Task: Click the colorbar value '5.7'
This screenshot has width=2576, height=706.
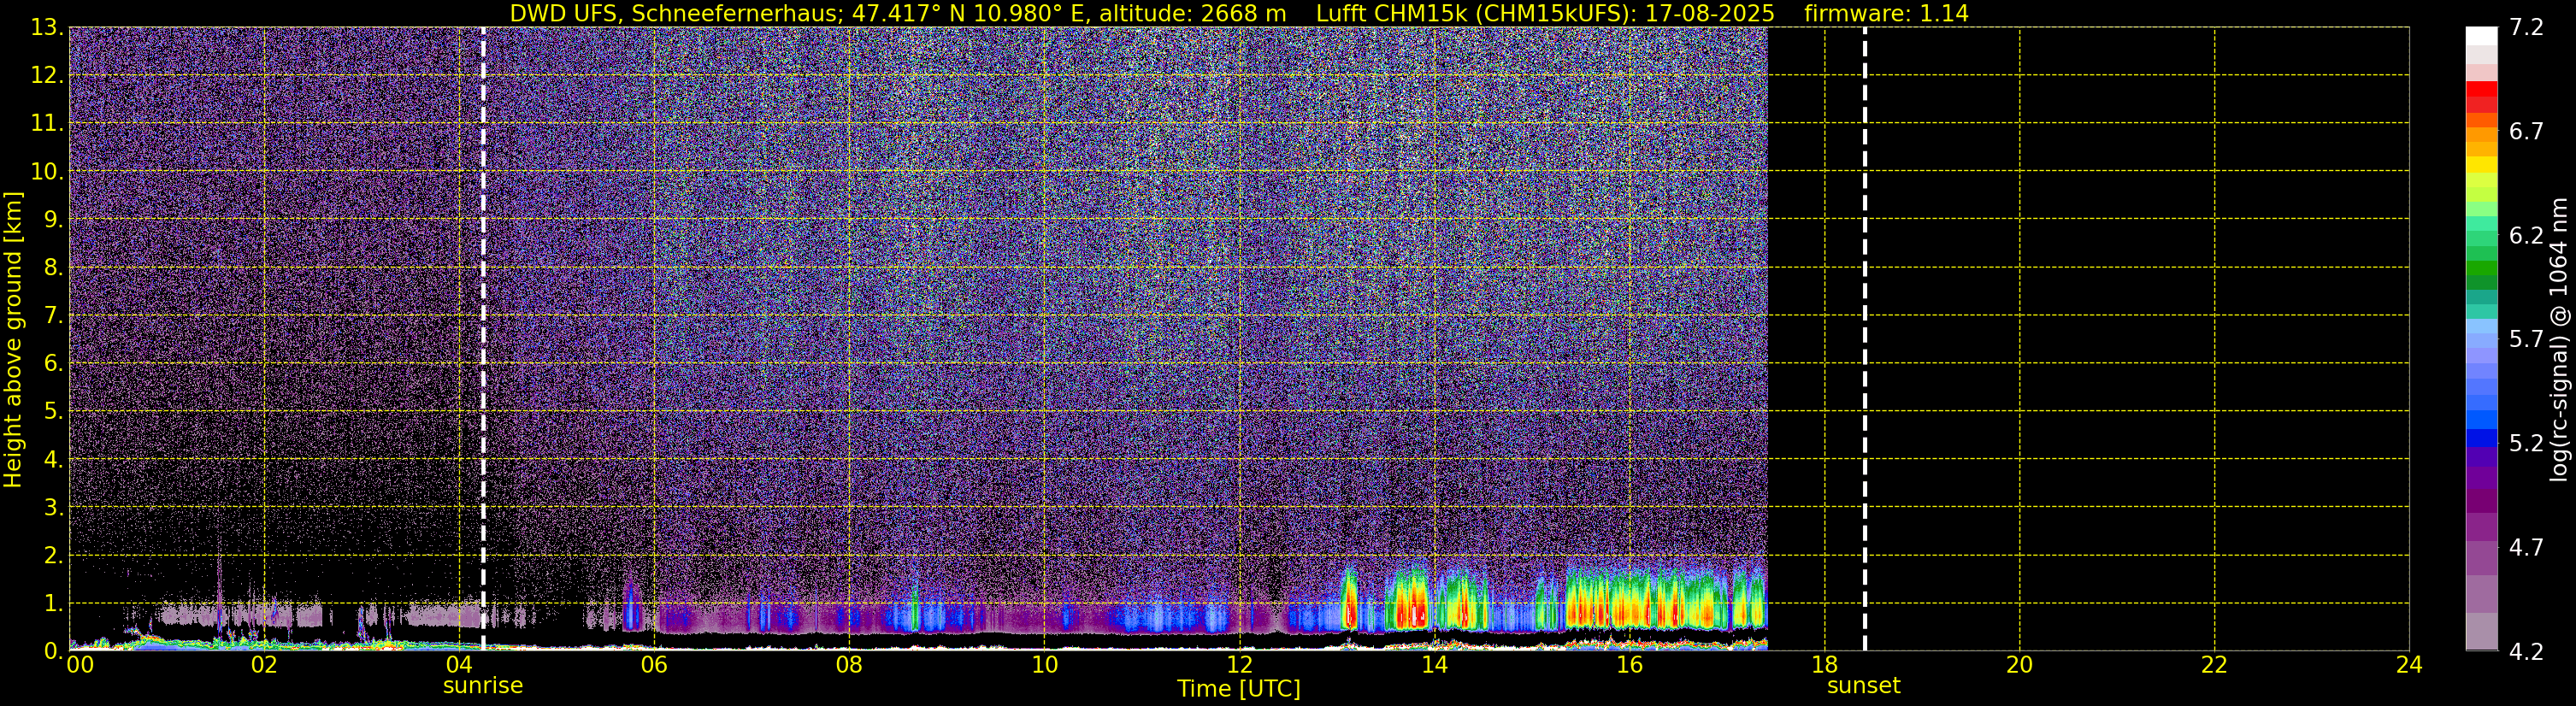Action: pyautogui.click(x=2526, y=340)
